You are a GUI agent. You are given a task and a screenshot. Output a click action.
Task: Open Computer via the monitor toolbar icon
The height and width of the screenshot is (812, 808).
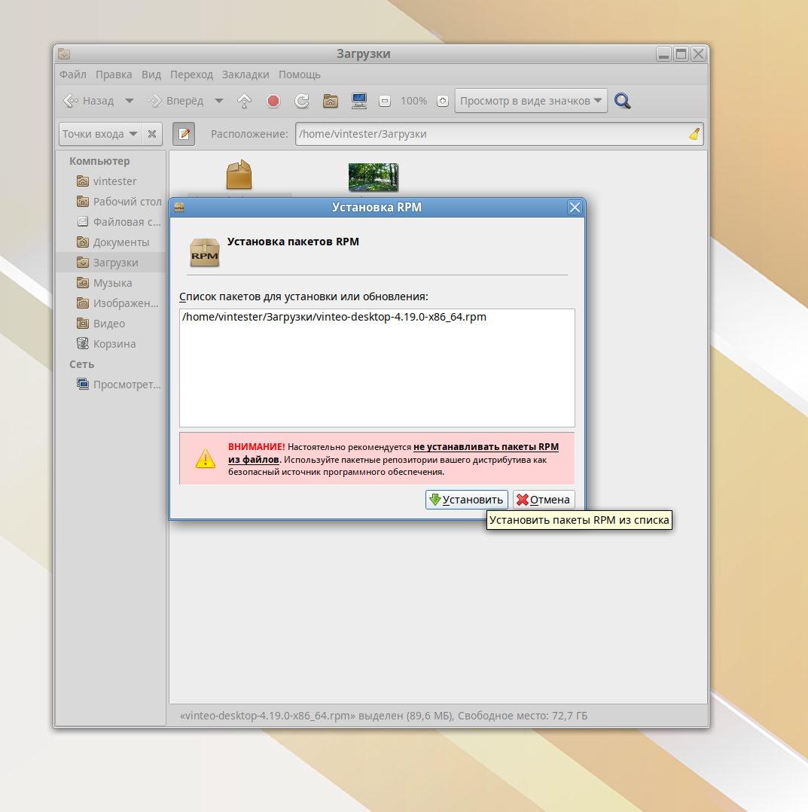pyautogui.click(x=359, y=101)
